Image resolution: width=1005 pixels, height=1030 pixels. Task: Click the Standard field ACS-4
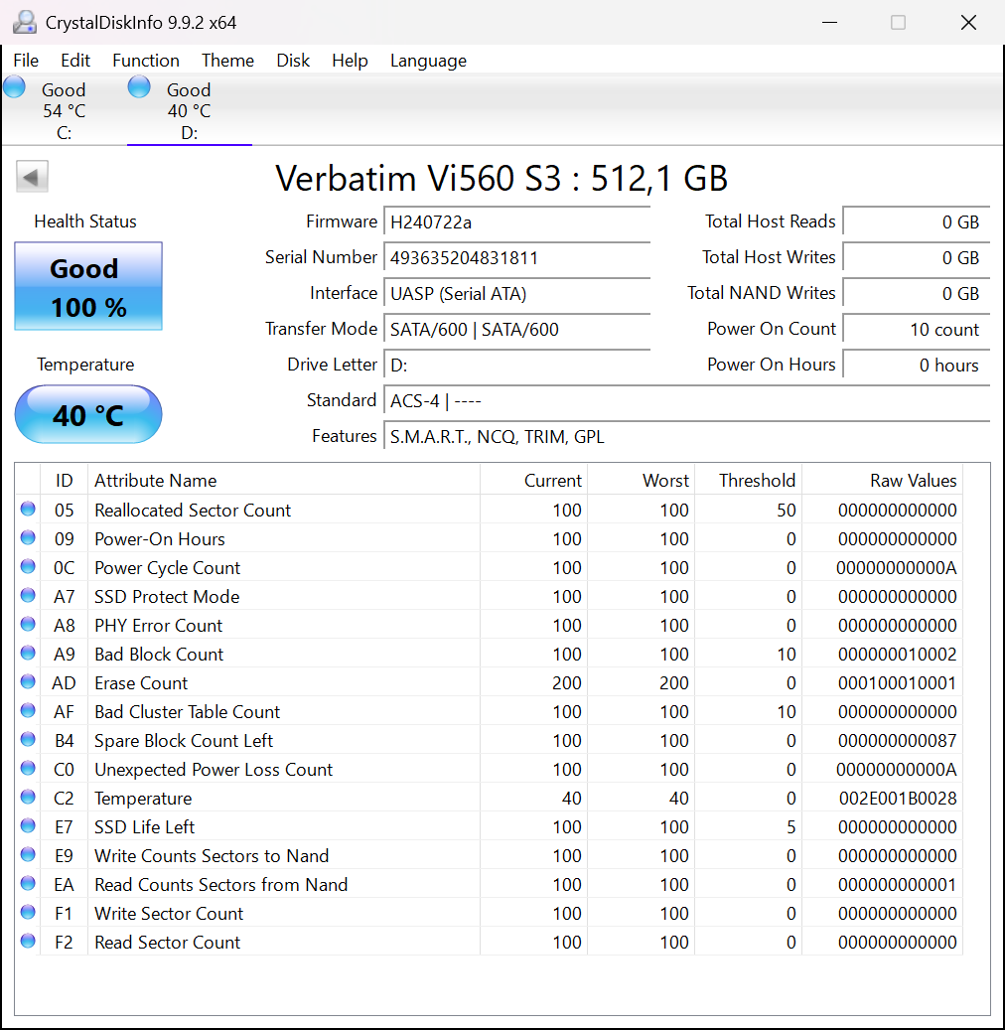tap(687, 400)
